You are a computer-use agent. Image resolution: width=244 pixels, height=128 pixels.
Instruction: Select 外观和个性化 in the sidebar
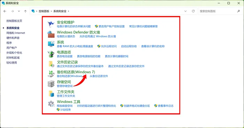click(x=14, y=53)
